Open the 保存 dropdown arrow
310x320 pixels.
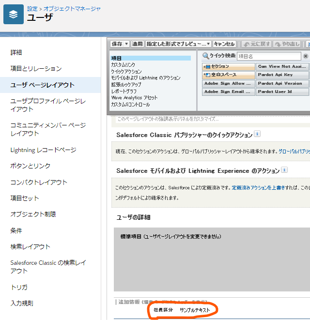127,44
